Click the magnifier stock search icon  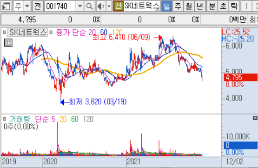[x=89, y=6]
